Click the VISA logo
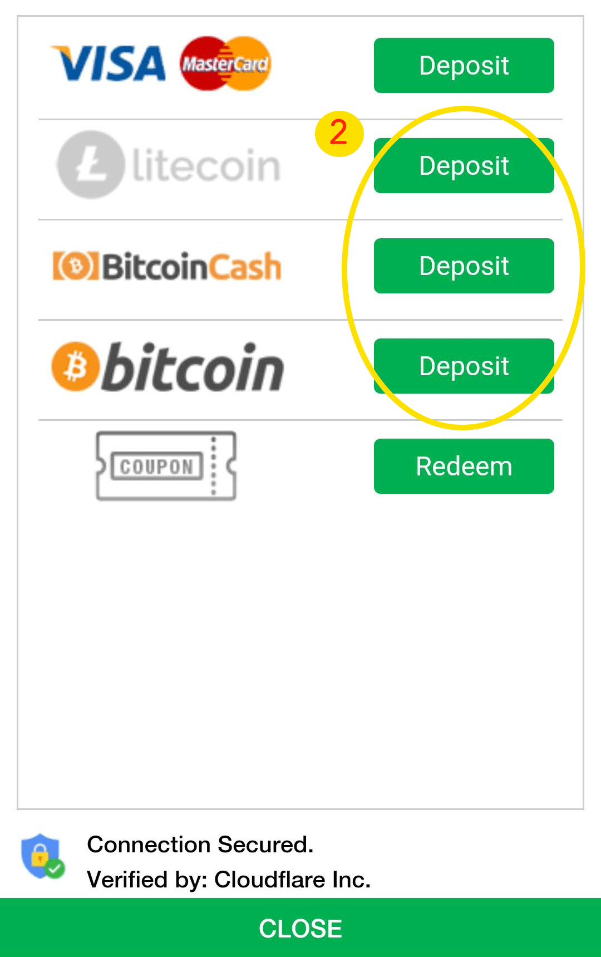This screenshot has height=957, width=601. coord(108,63)
